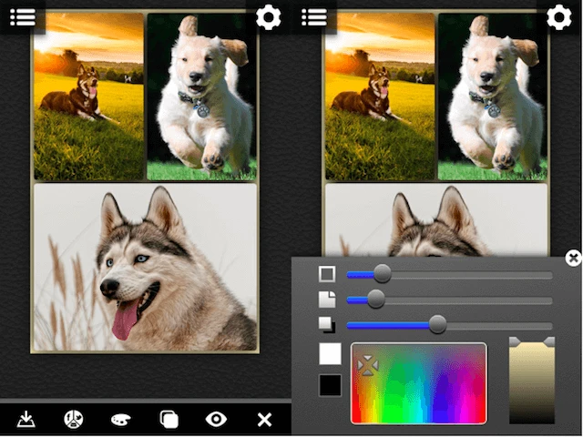
Task: Close the color settings panel
Action: [x=572, y=259]
